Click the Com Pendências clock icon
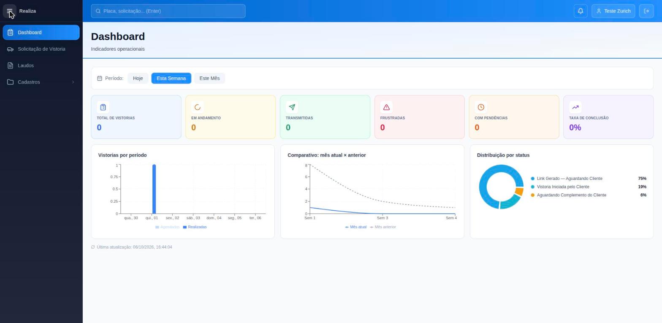 click(x=481, y=107)
